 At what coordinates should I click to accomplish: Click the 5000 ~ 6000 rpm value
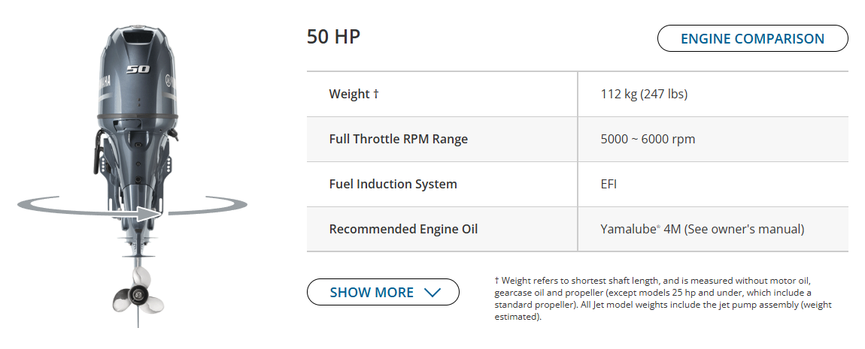coord(648,140)
